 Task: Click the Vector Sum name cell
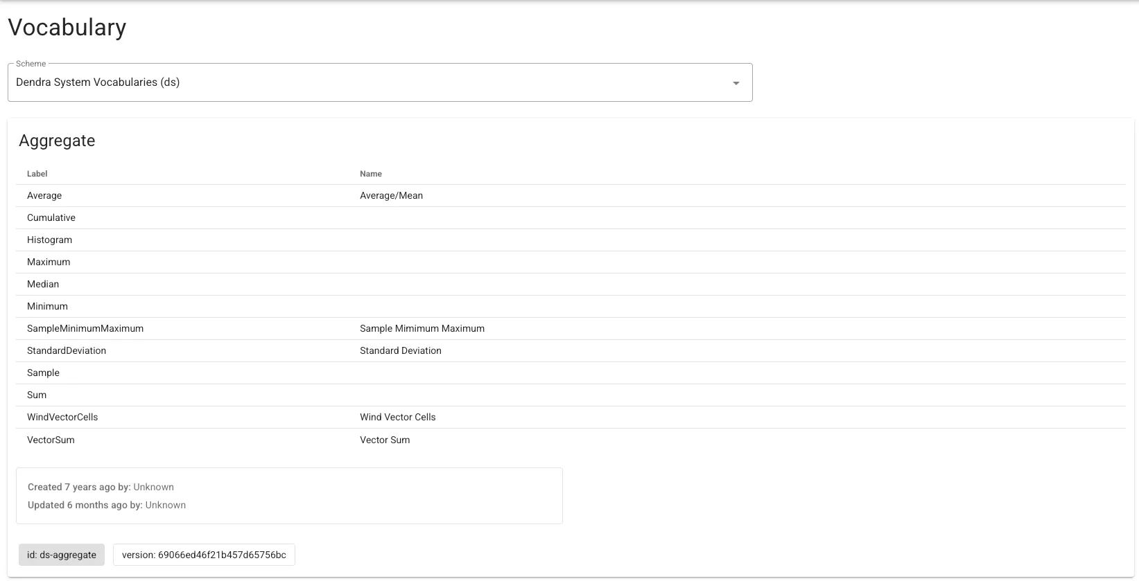coord(385,440)
